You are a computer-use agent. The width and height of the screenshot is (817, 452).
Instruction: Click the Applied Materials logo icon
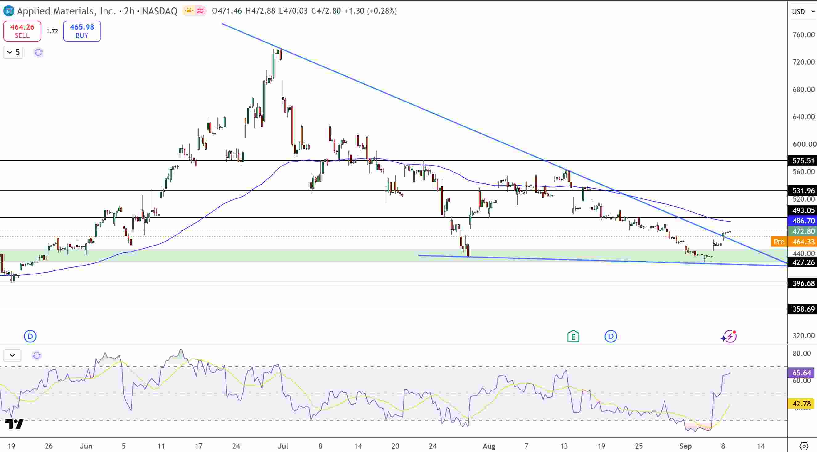pyautogui.click(x=9, y=11)
